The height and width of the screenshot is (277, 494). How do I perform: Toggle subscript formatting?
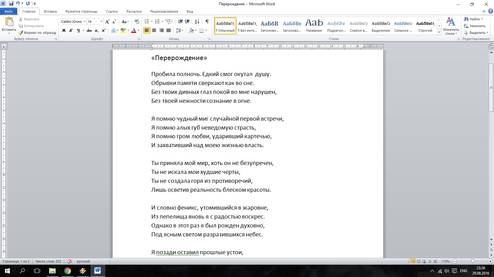(x=97, y=30)
